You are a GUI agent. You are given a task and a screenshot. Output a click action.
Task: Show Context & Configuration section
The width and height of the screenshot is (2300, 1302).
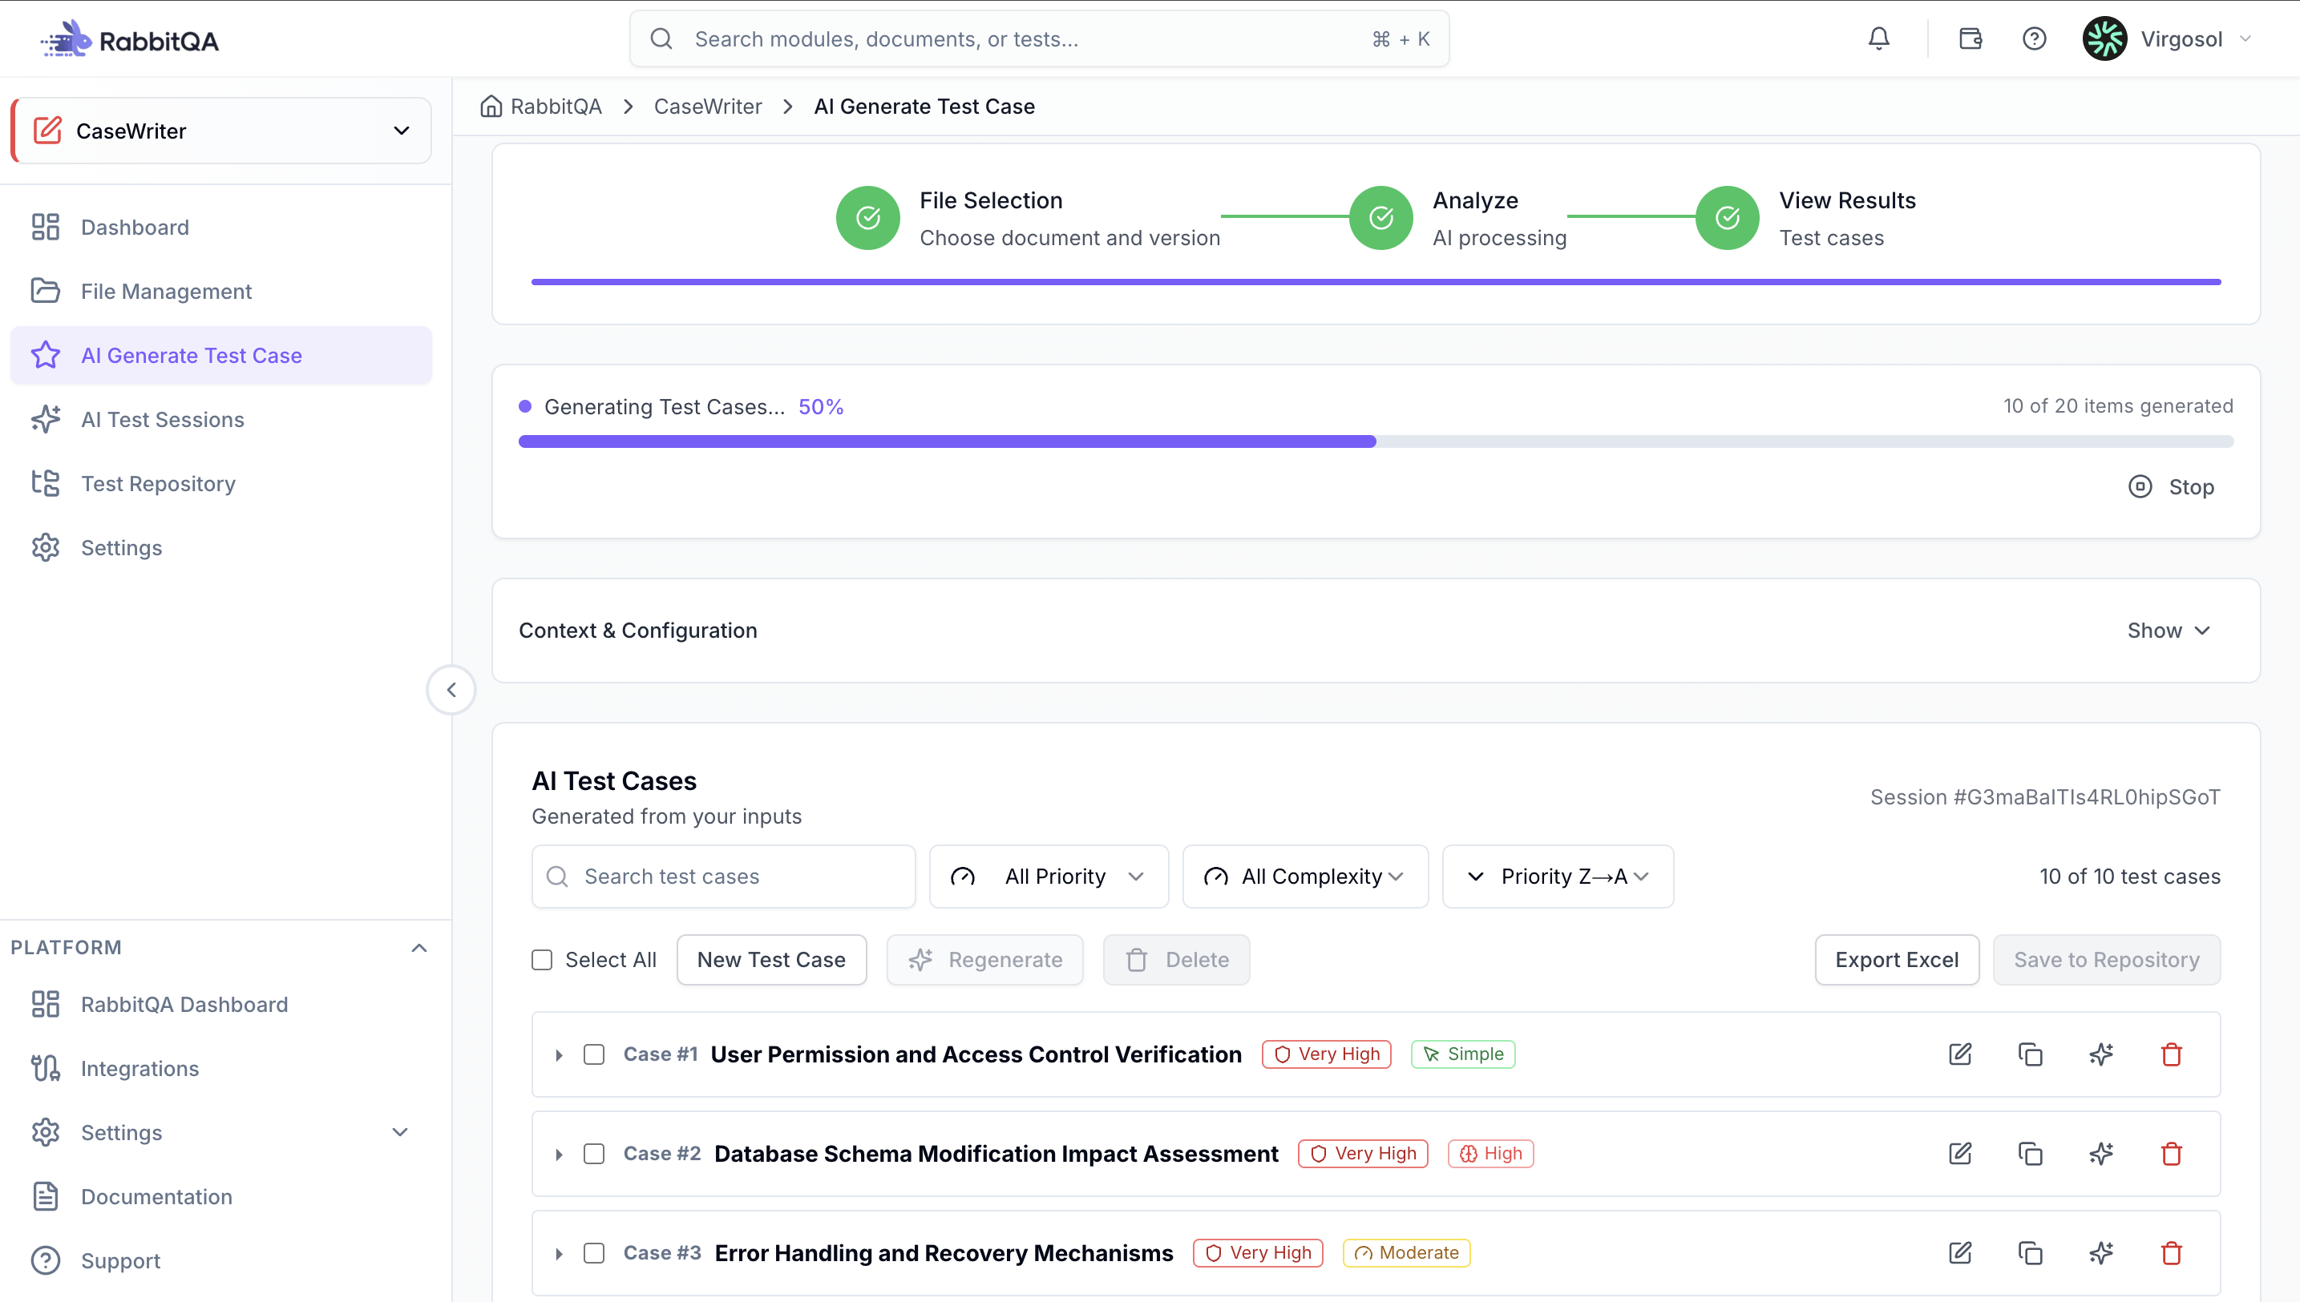coord(2169,631)
